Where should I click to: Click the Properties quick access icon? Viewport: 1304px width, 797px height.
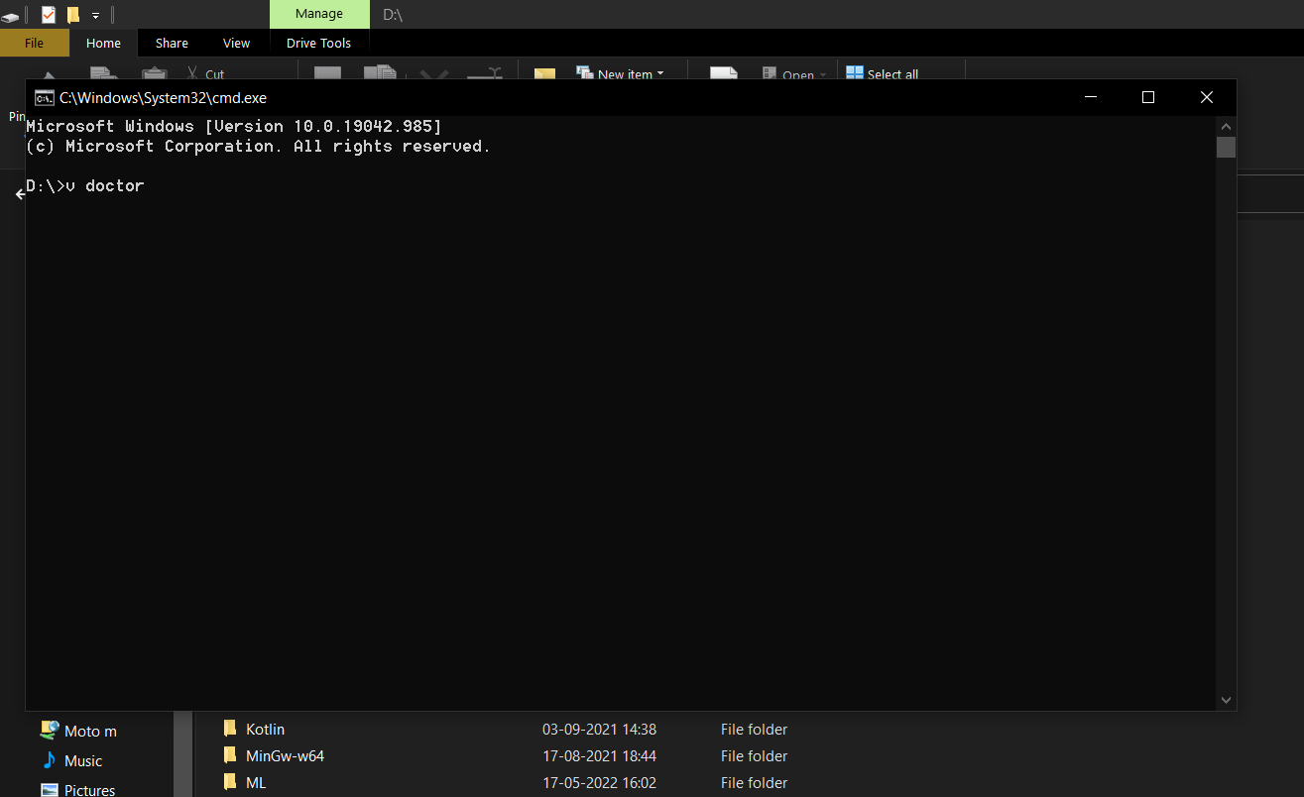click(x=49, y=15)
